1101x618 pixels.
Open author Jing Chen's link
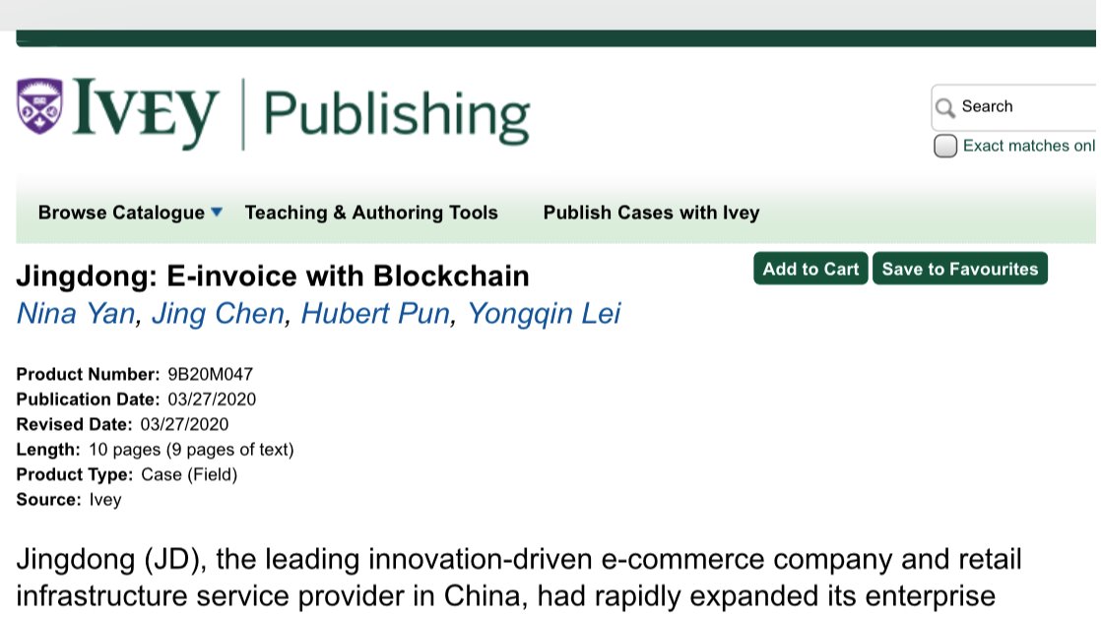point(217,314)
